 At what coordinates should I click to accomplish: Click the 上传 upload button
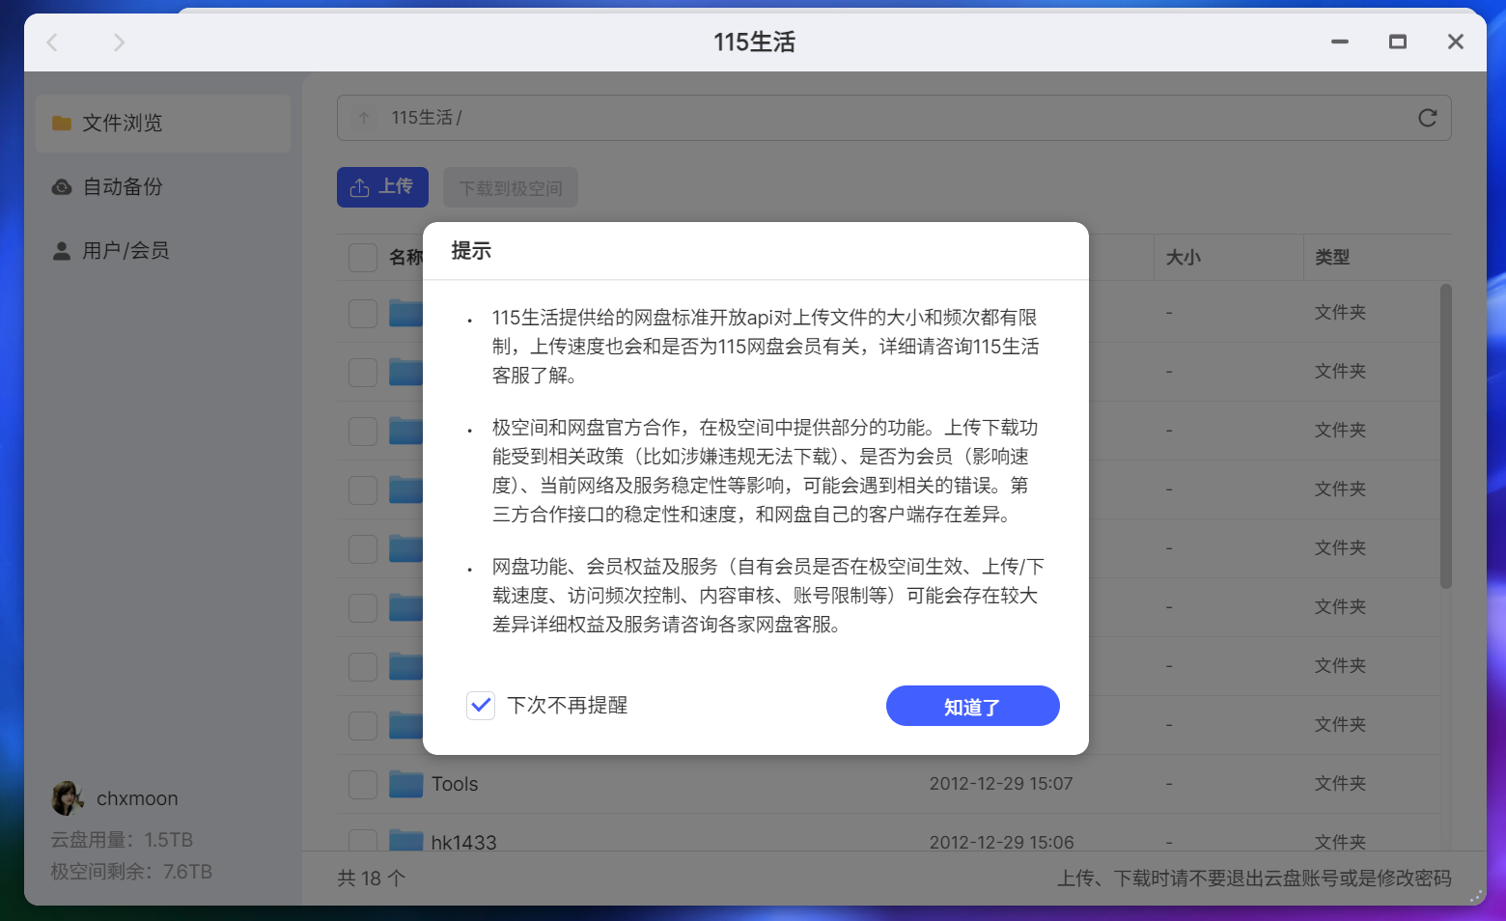coord(382,187)
